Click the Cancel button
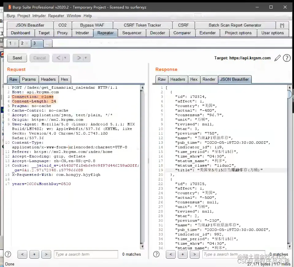The height and width of the screenshot is (267, 294). (39, 58)
